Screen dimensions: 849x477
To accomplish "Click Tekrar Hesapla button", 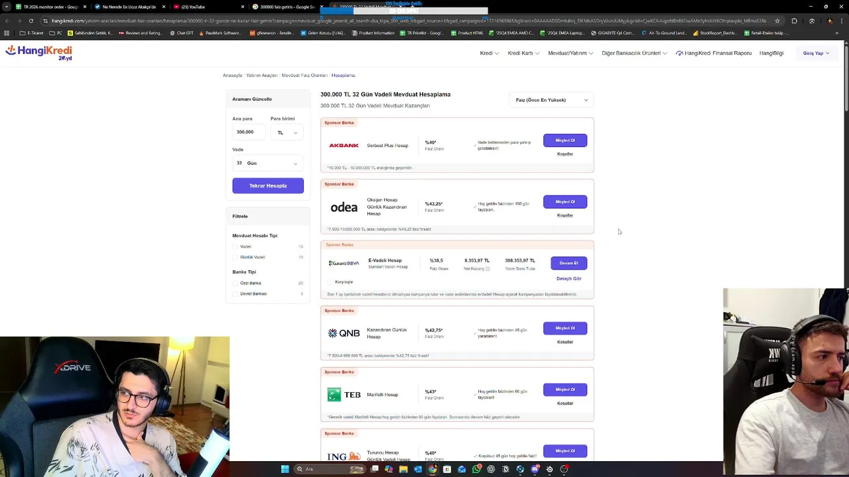I will pyautogui.click(x=268, y=185).
